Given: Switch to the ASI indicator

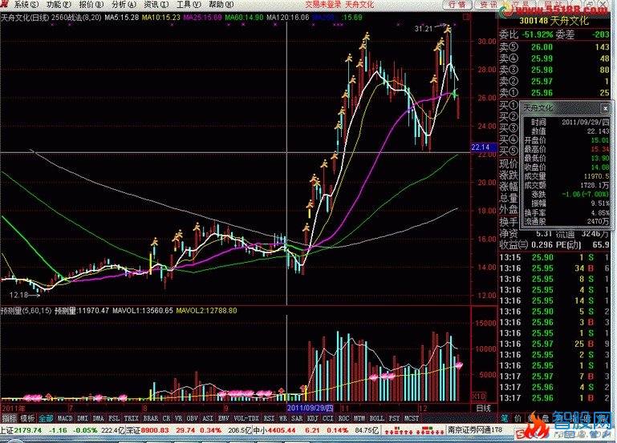Looking at the screenshot, I should tap(208, 419).
